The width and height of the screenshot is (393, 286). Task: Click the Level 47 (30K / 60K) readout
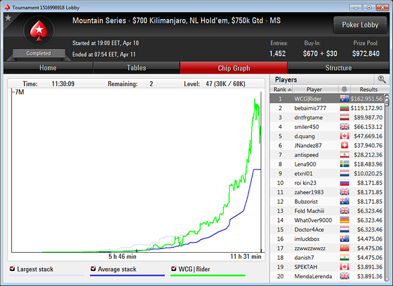pos(215,84)
